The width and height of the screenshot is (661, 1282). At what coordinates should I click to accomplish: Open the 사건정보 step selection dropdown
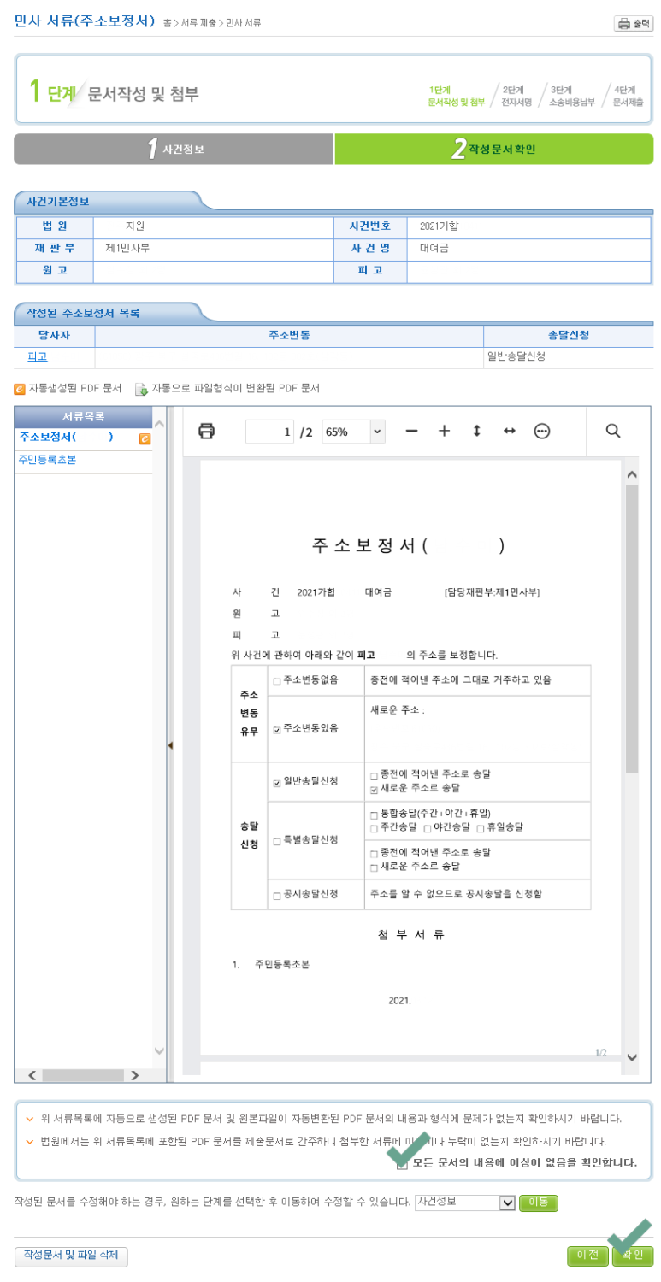465,1203
